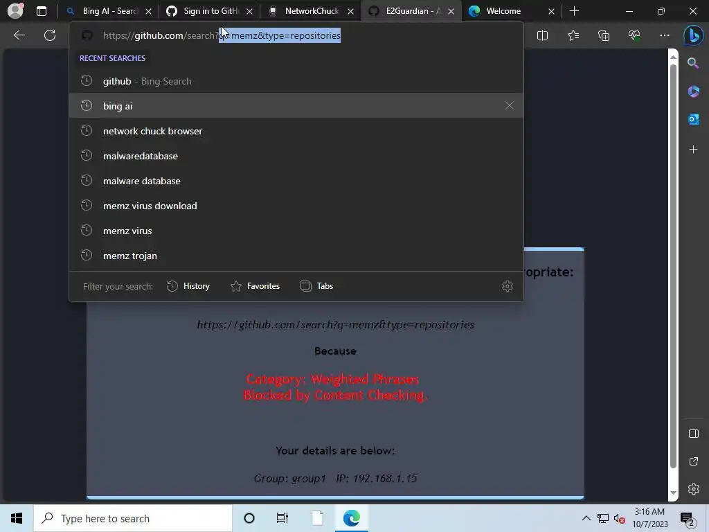Open split screen view icon
This screenshot has width=709, height=532.
point(542,35)
